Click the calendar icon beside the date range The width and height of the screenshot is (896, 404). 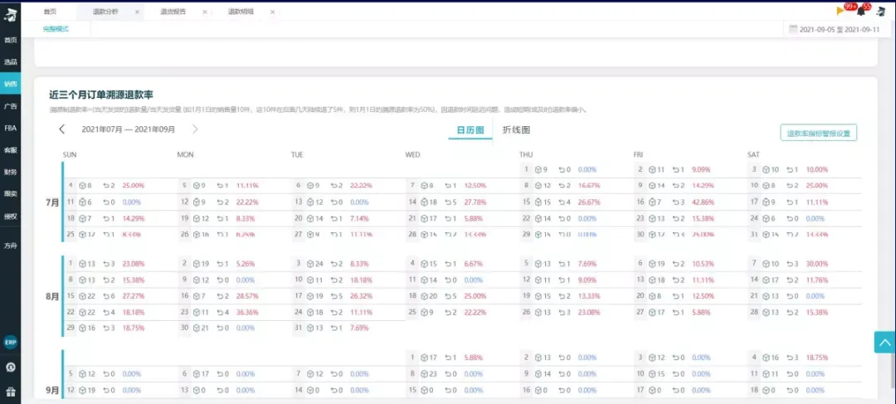(793, 29)
